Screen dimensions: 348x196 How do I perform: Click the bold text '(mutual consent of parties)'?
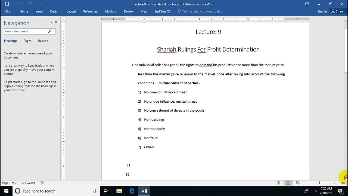[x=178, y=83]
